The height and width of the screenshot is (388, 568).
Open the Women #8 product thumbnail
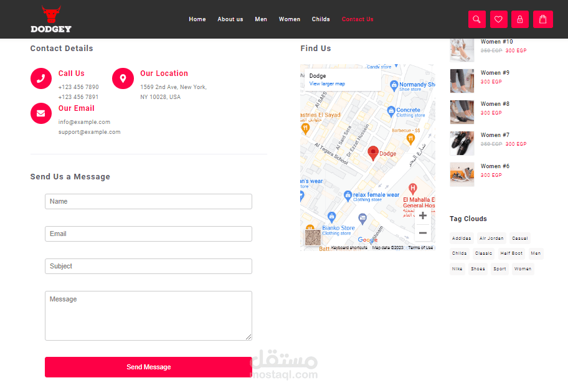pyautogui.click(x=462, y=112)
